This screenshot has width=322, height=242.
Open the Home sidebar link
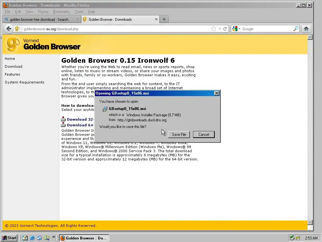click(10, 59)
